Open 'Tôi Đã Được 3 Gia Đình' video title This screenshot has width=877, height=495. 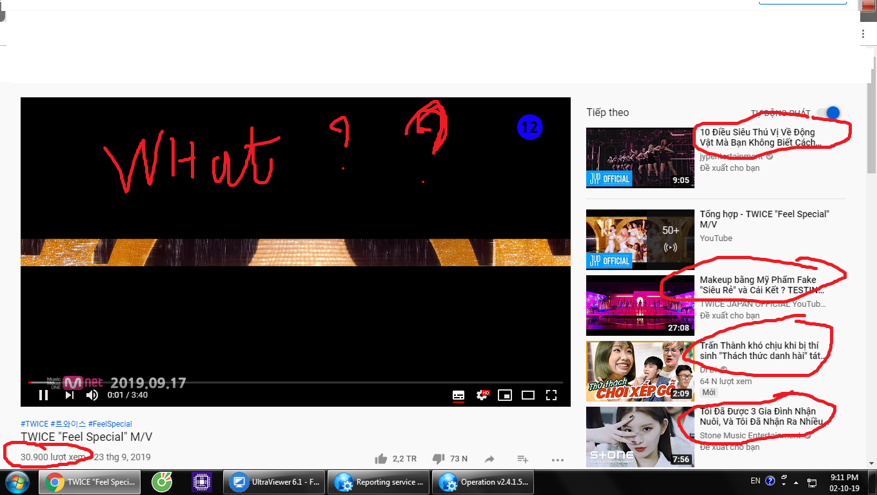tap(763, 416)
